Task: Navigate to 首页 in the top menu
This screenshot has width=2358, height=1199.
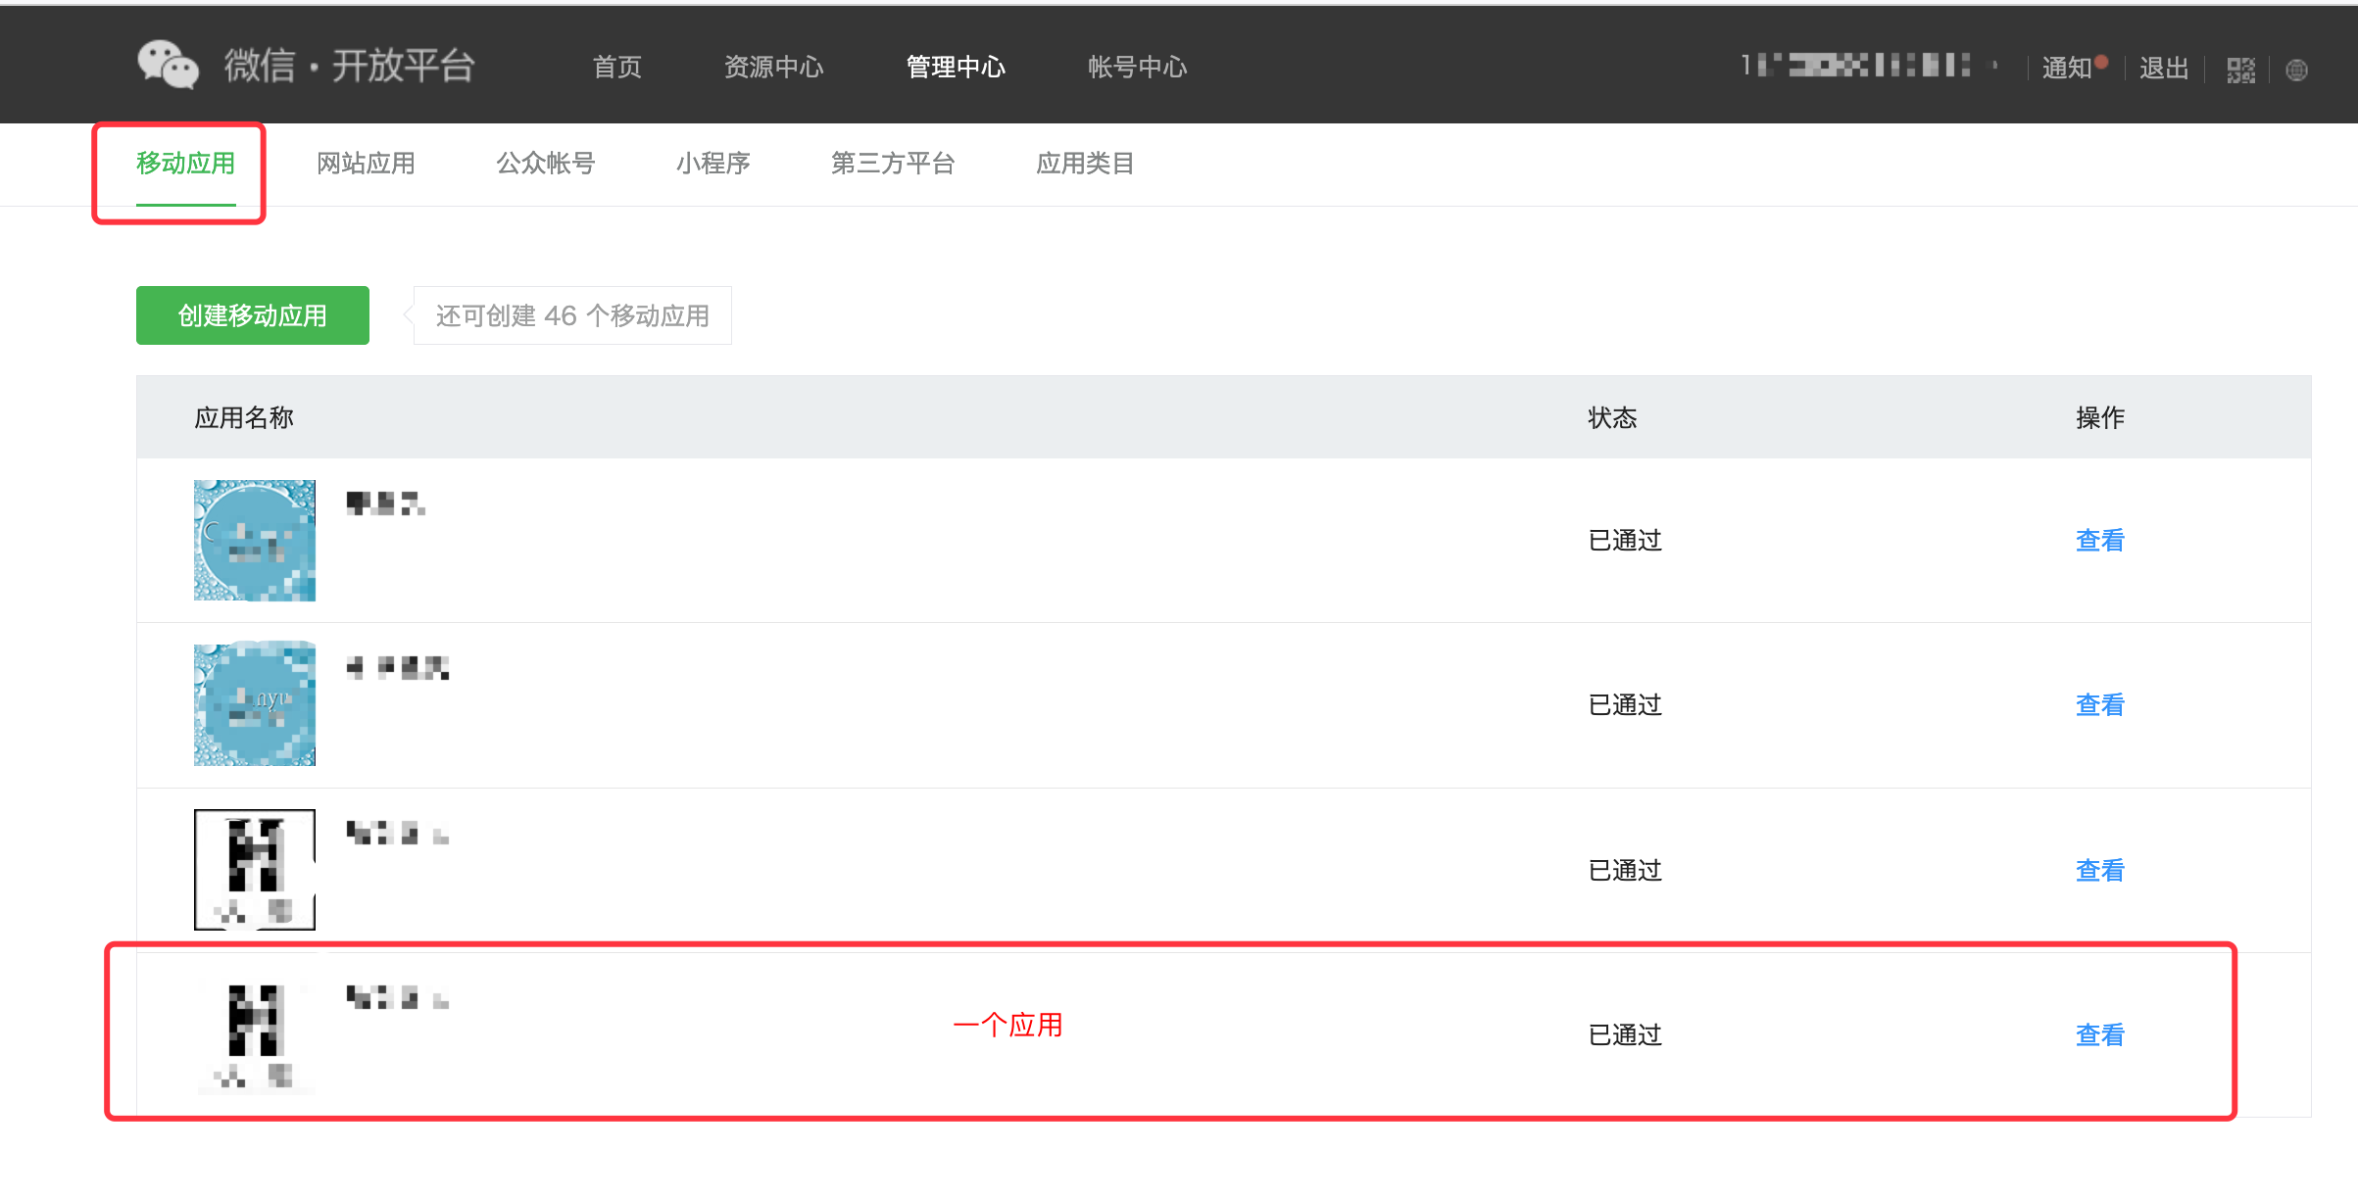Action: click(x=616, y=67)
